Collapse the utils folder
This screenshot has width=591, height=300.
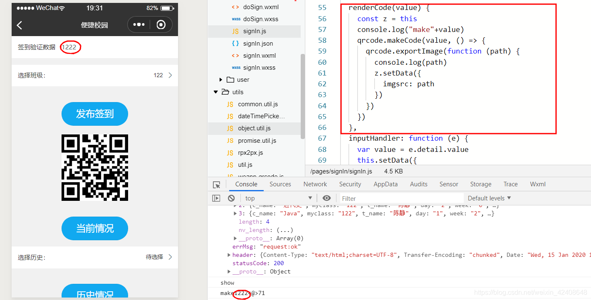click(x=215, y=92)
